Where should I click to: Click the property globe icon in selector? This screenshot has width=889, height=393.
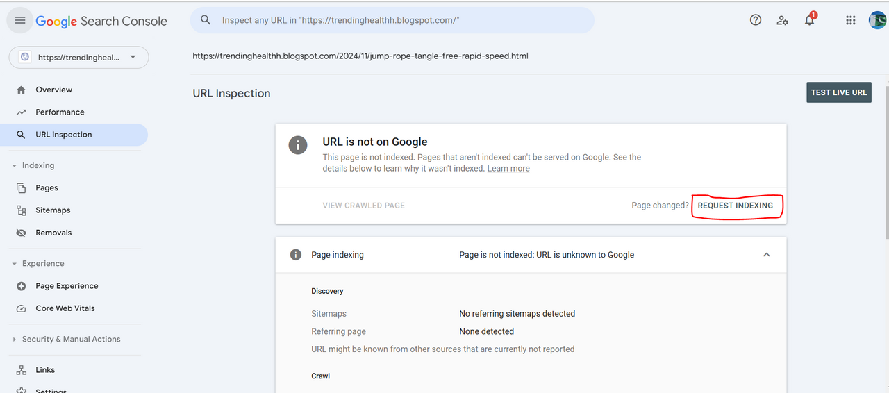(x=25, y=58)
